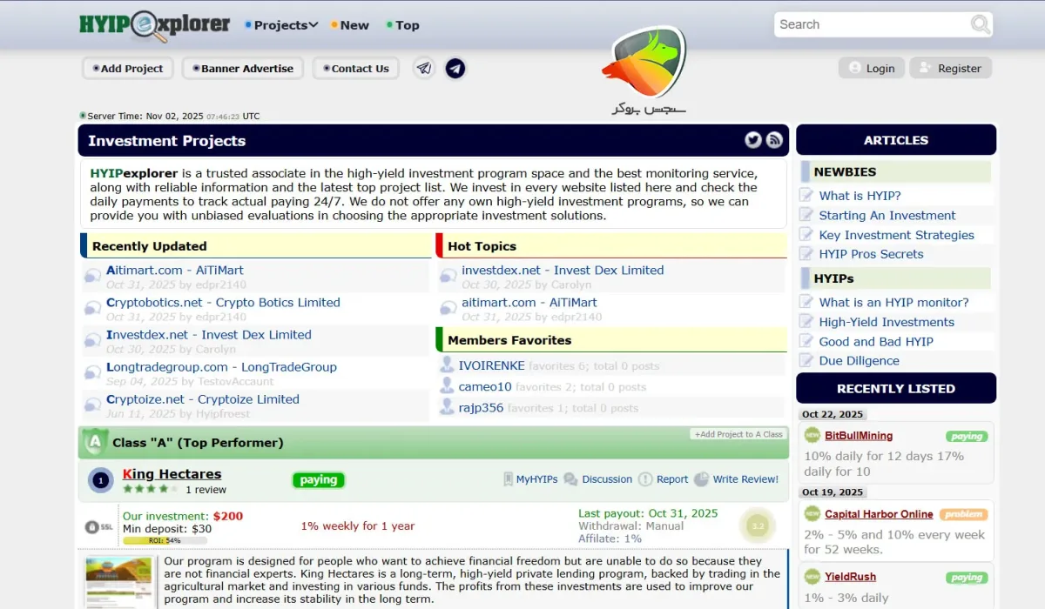Open the Twitter icon in Investment Projects header

click(x=753, y=140)
